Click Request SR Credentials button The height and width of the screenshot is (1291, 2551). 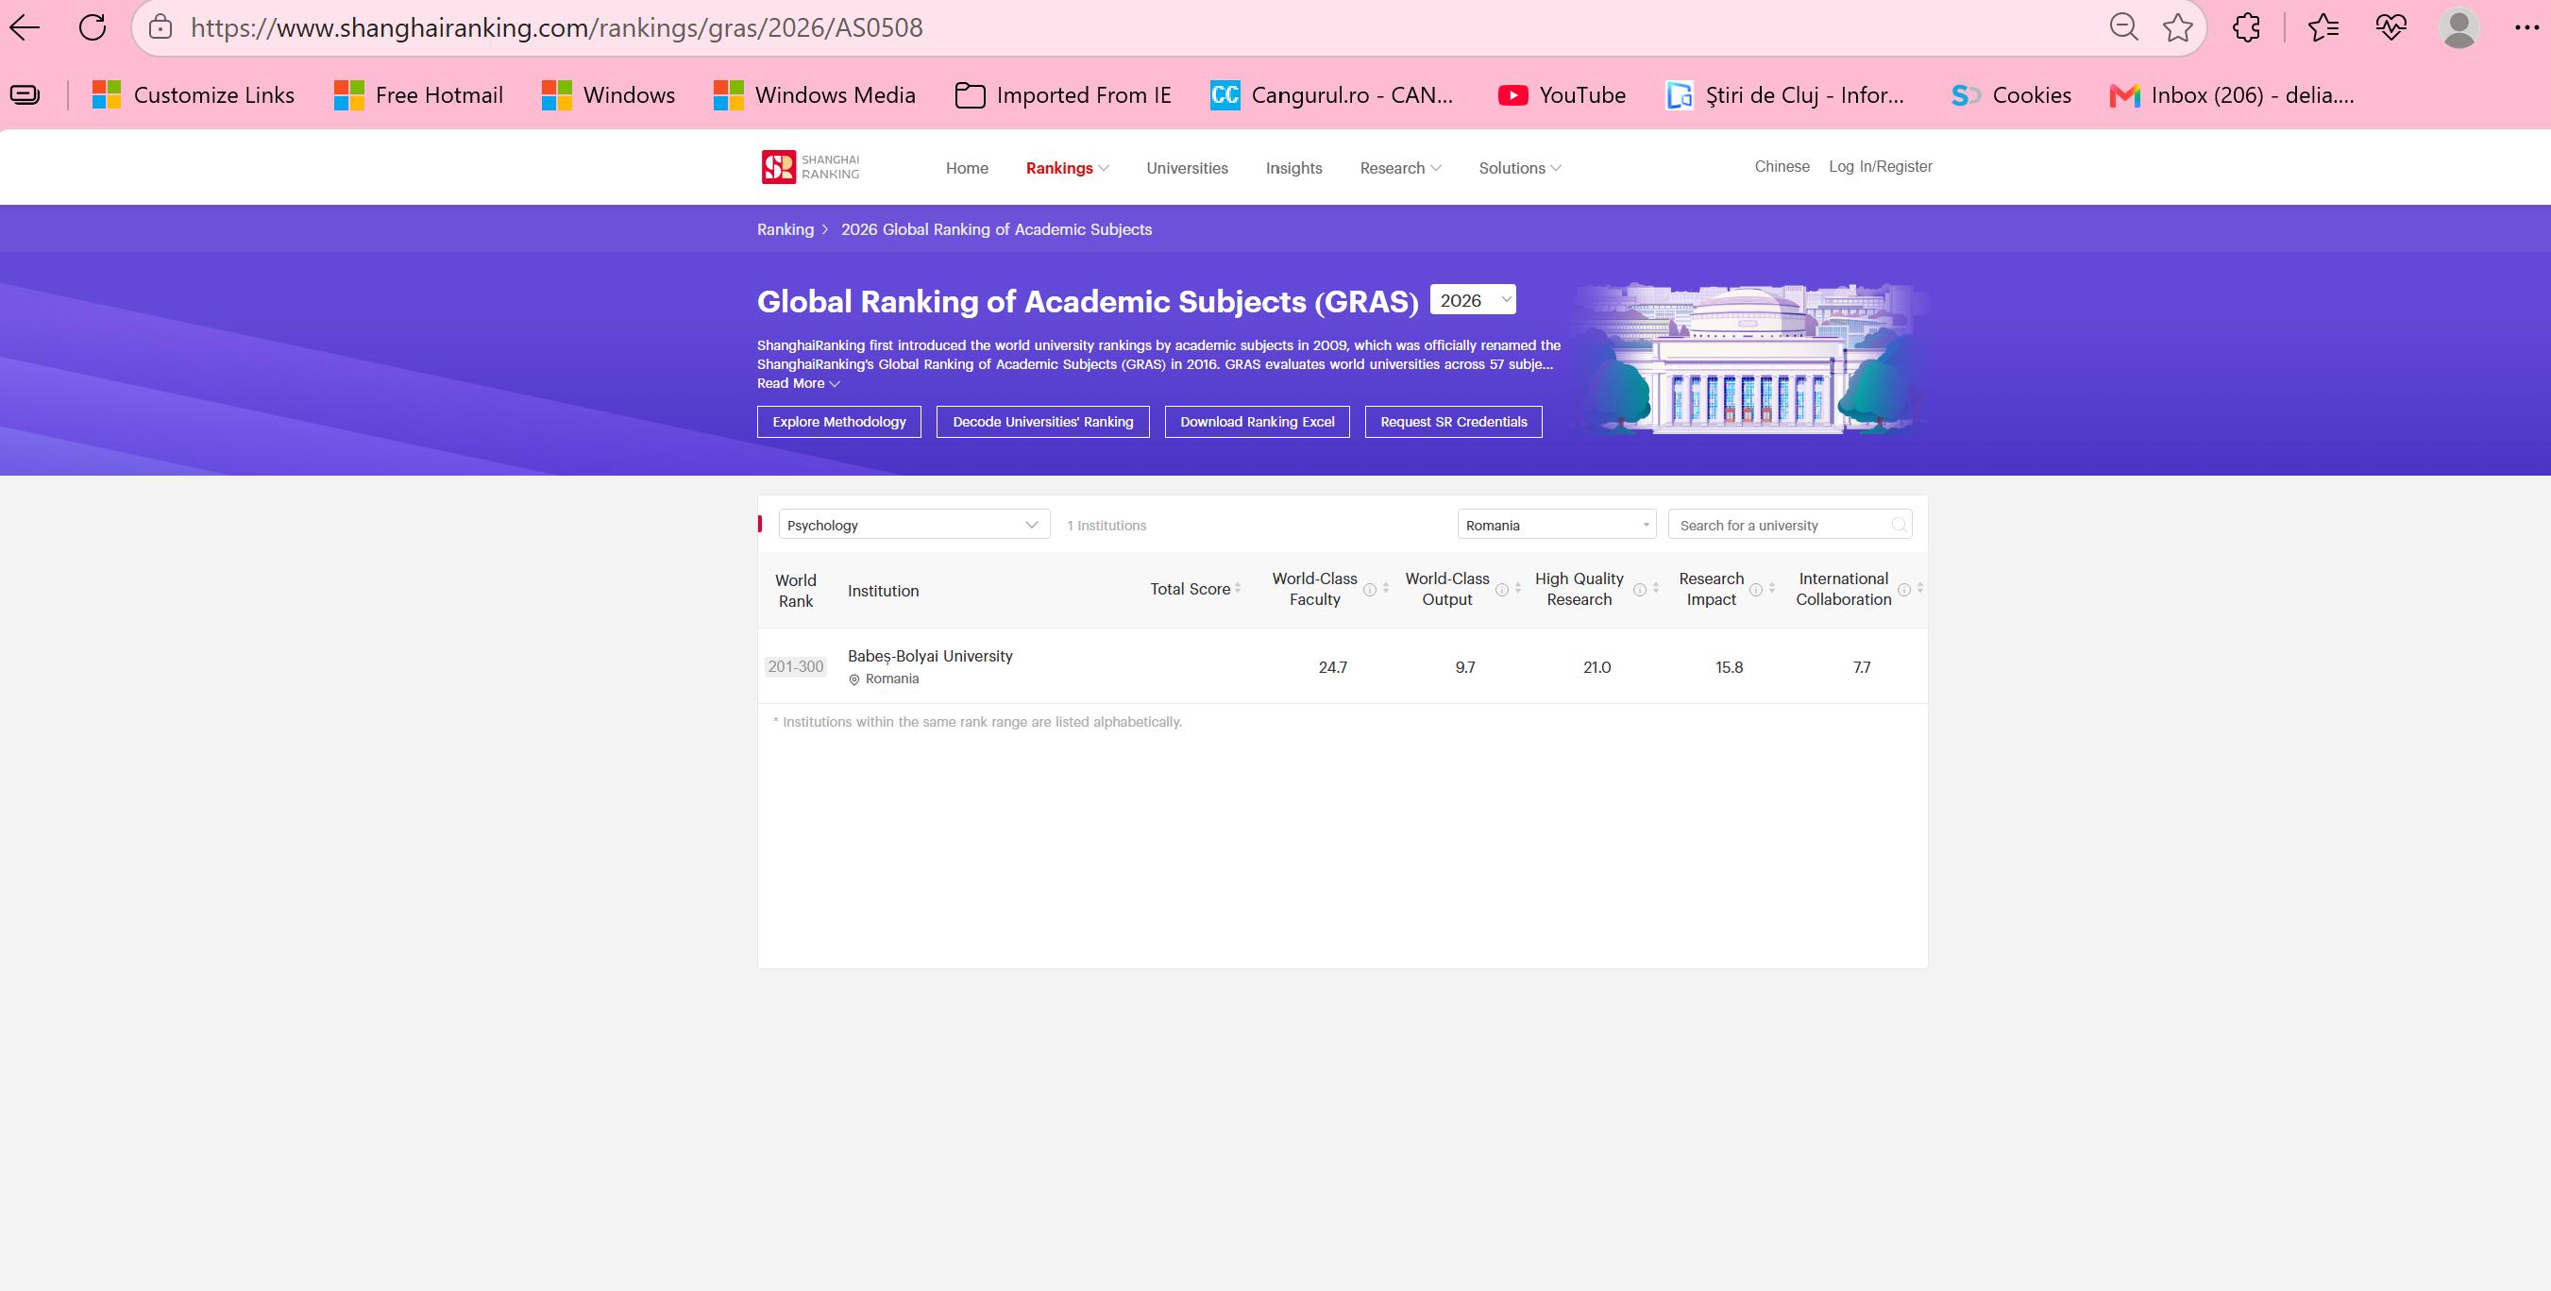(x=1454, y=422)
